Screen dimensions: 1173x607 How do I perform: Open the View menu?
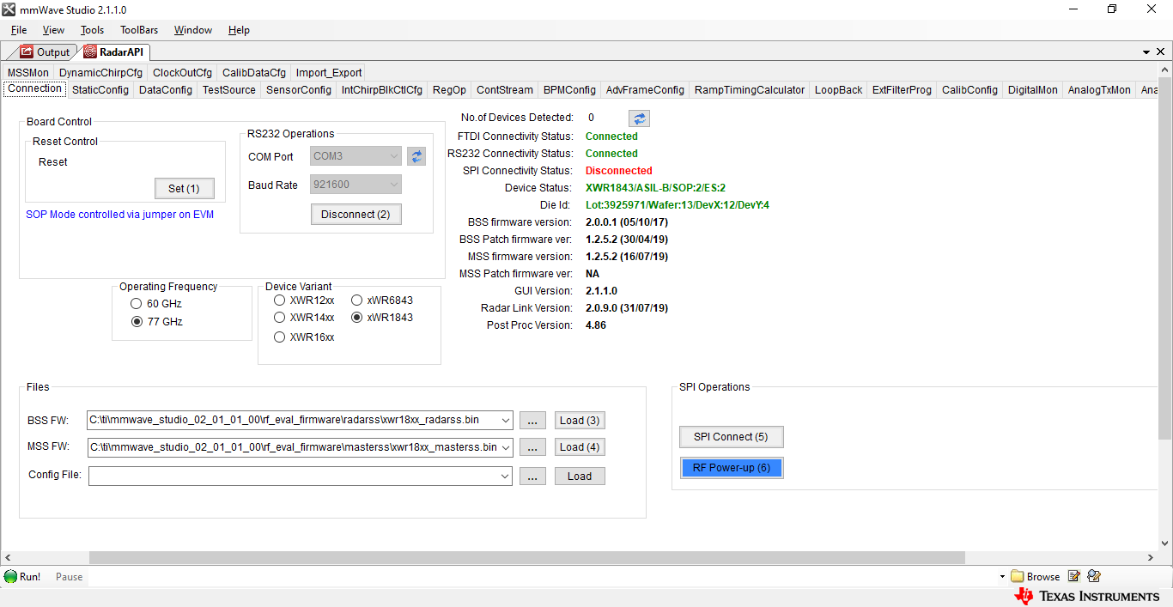53,30
